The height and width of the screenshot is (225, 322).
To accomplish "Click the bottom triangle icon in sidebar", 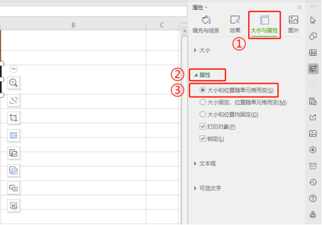I will click(313, 215).
